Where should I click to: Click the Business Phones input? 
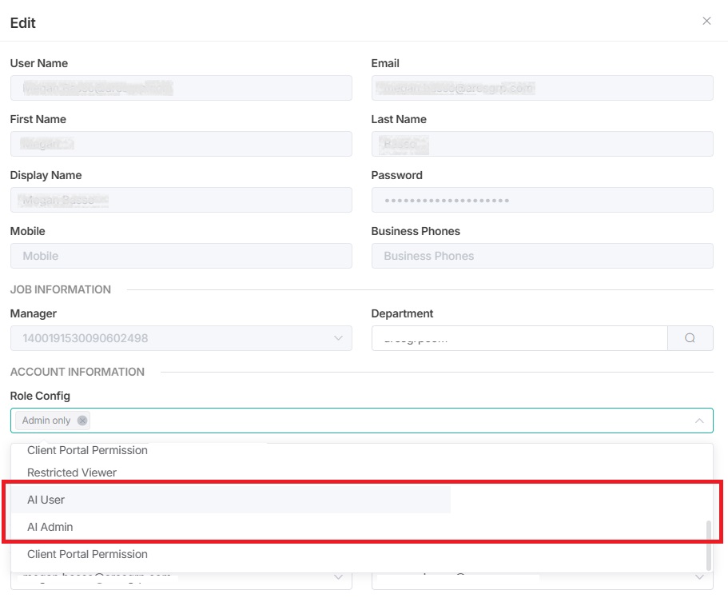pyautogui.click(x=542, y=256)
